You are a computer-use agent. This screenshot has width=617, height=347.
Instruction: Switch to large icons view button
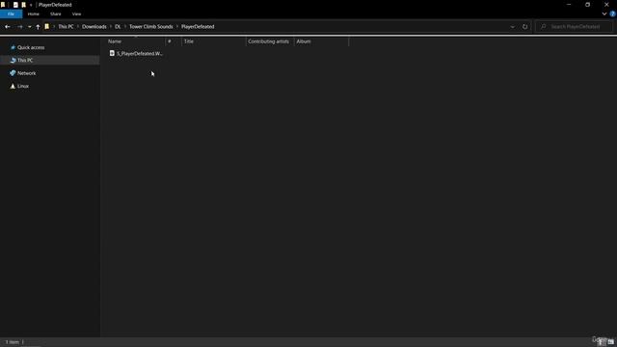coord(610,342)
